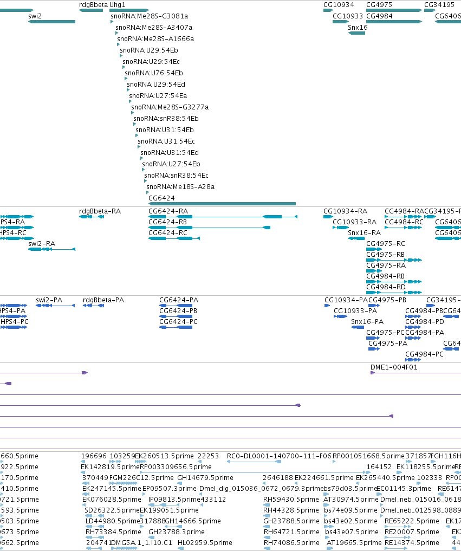The width and height of the screenshot is (461, 551).
Task: Select the CG4975 gene label
Action: [x=379, y=5]
